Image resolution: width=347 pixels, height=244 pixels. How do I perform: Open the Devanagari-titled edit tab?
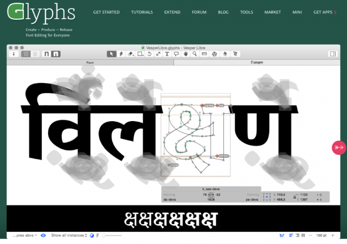[x=257, y=63]
